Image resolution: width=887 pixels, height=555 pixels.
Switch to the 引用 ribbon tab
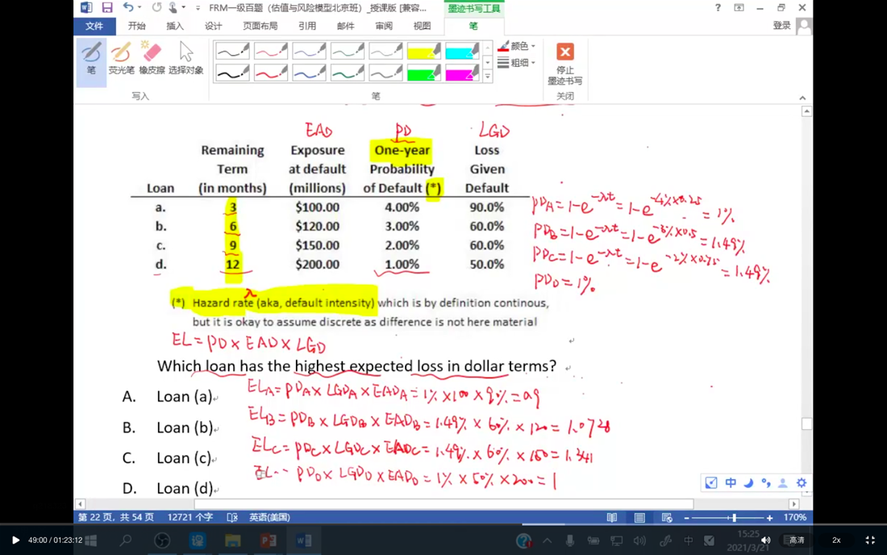click(x=307, y=26)
